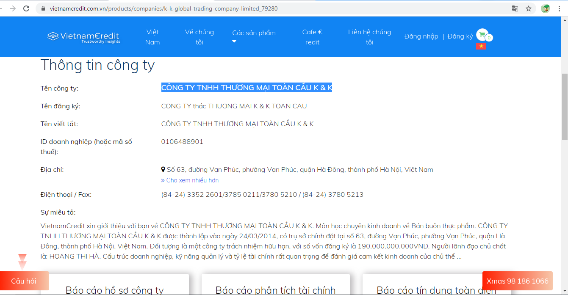The height and width of the screenshot is (295, 568).
Task: Expand the Các sản phẩm dropdown
Action: [x=254, y=36]
